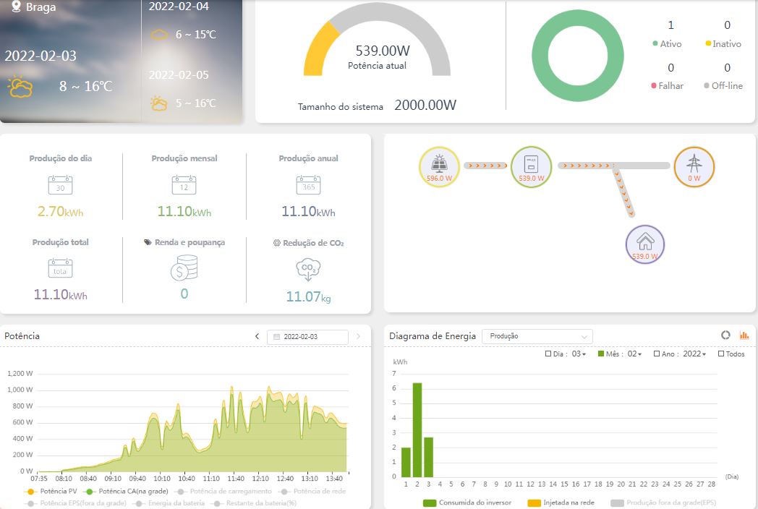This screenshot has height=509, width=758.
Task: Open the day 03 dropdown
Action: (x=579, y=354)
